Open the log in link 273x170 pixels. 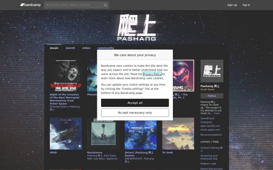(246, 5)
